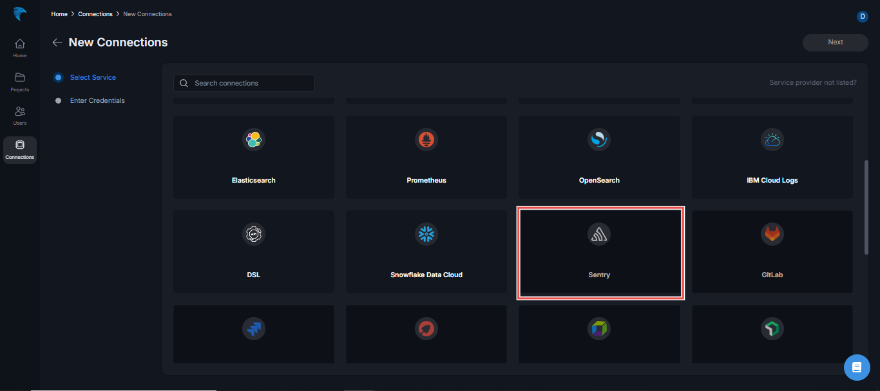Choose the Snowflake Data Cloud icon
The width and height of the screenshot is (880, 391).
click(426, 234)
